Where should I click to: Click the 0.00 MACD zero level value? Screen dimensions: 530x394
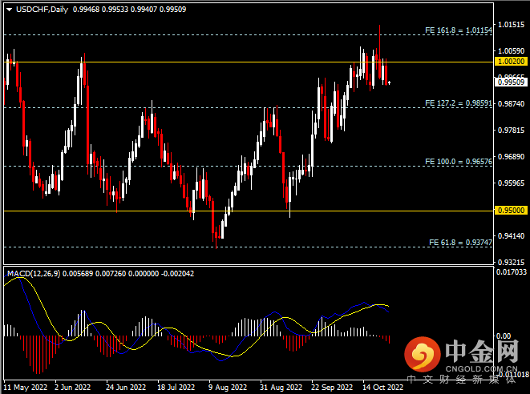pos(504,336)
